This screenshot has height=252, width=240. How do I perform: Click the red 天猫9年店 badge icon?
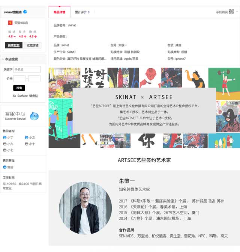pos(10,22)
